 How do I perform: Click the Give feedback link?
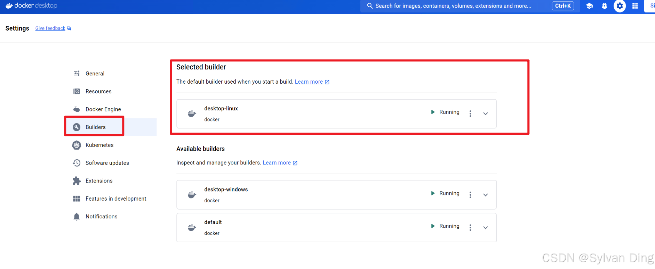point(50,28)
